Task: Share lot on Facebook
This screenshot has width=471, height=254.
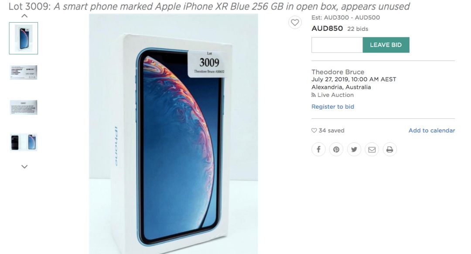Action: pyautogui.click(x=318, y=150)
